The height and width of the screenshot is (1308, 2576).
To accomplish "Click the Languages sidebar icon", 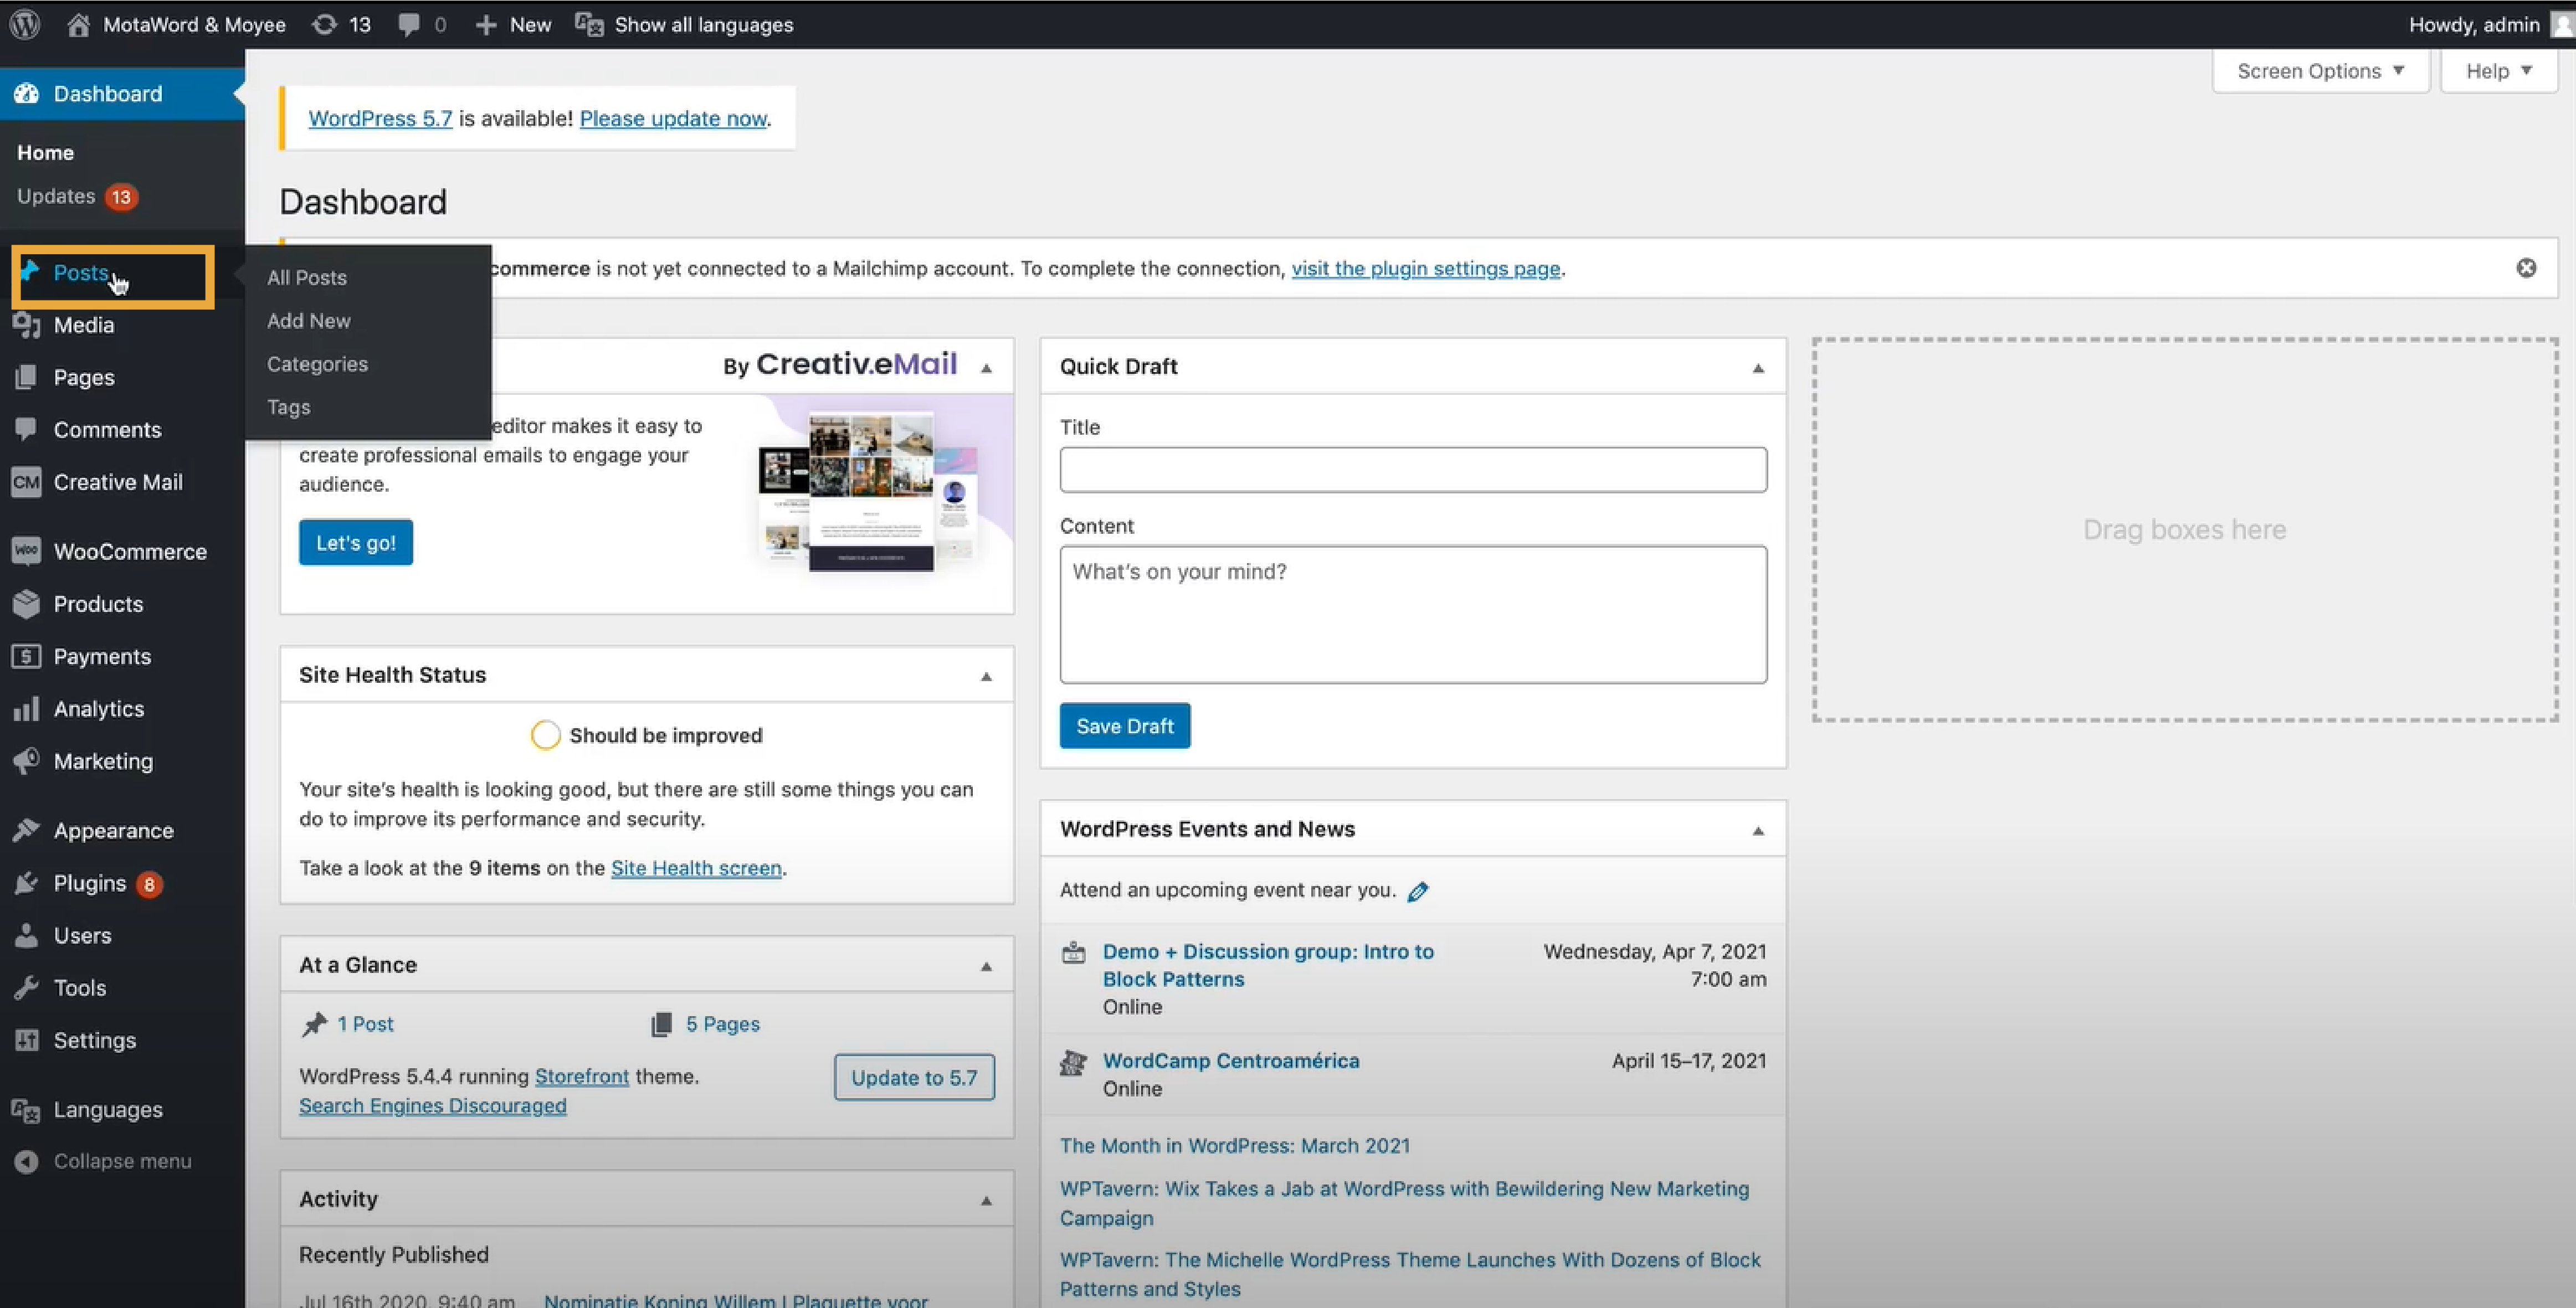I will click(x=26, y=1110).
